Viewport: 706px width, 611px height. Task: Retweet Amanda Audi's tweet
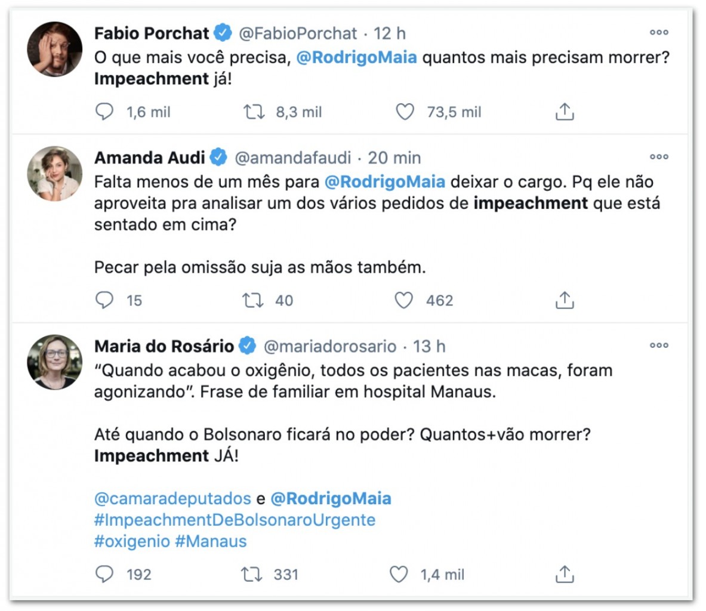[x=253, y=300]
